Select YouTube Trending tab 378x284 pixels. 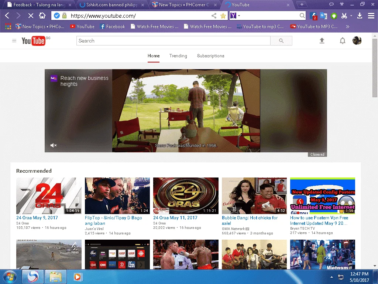coord(178,56)
